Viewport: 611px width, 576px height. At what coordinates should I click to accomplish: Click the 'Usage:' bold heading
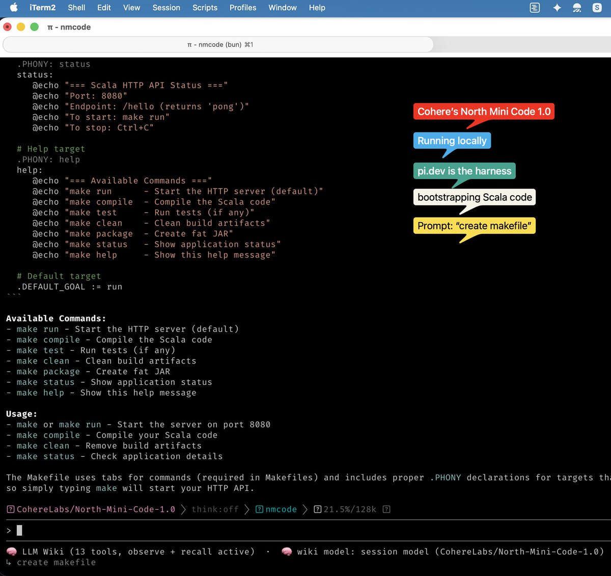[21, 414]
